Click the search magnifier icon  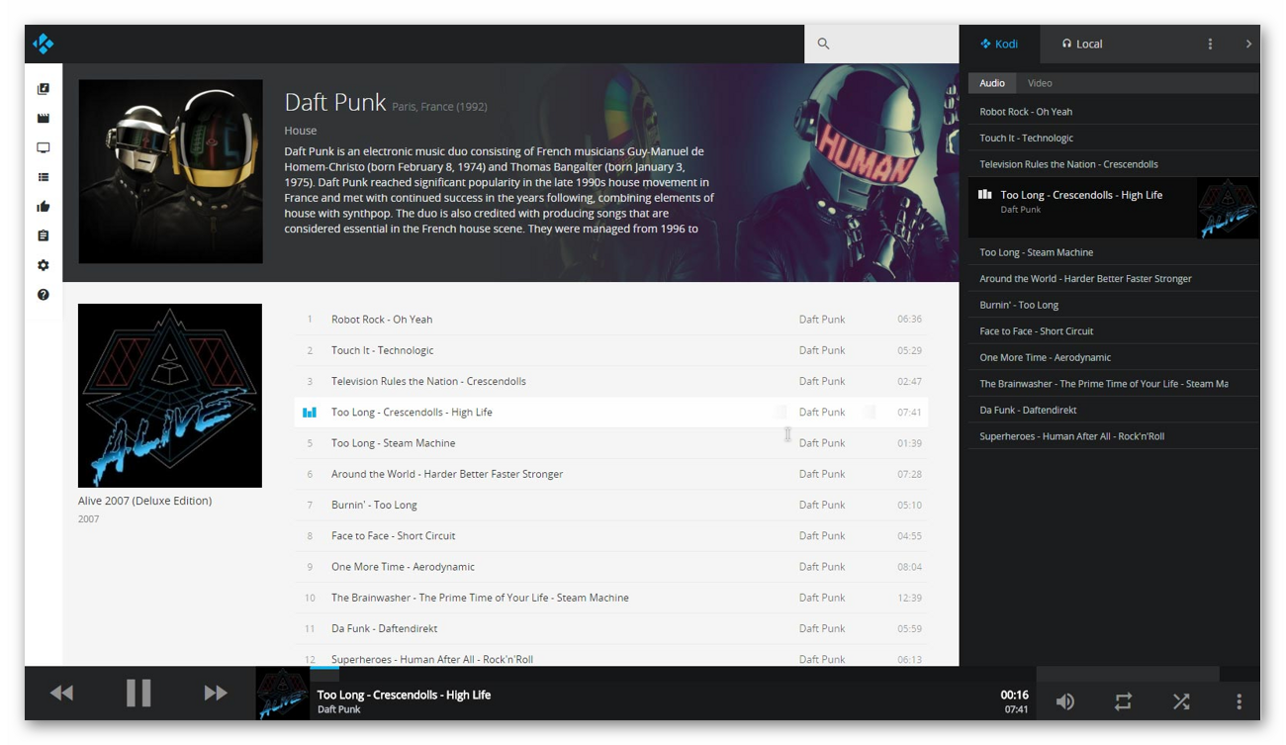pyautogui.click(x=823, y=44)
